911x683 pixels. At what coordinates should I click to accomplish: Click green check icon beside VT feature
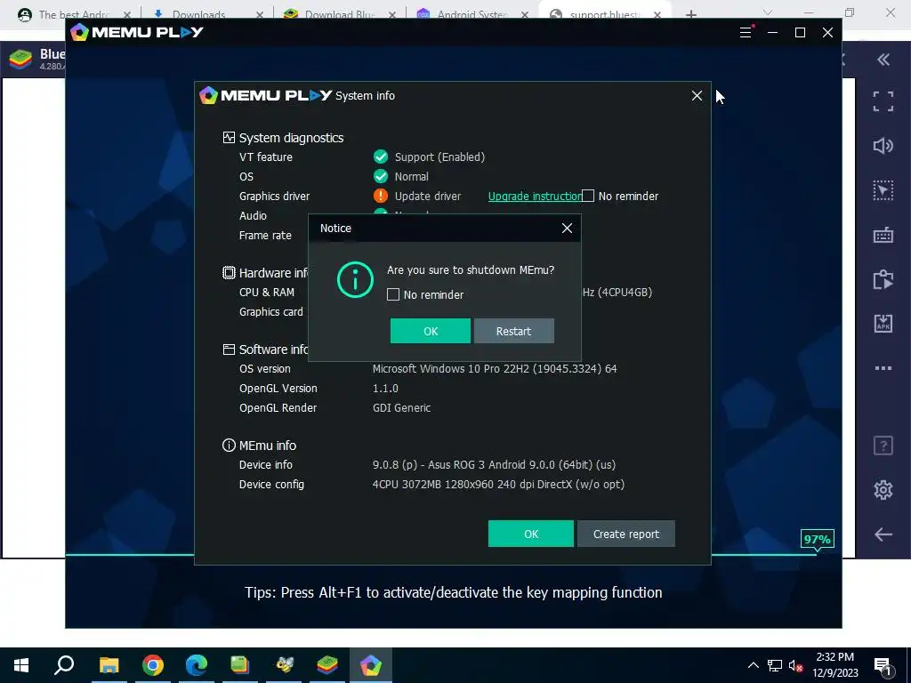pyautogui.click(x=381, y=157)
